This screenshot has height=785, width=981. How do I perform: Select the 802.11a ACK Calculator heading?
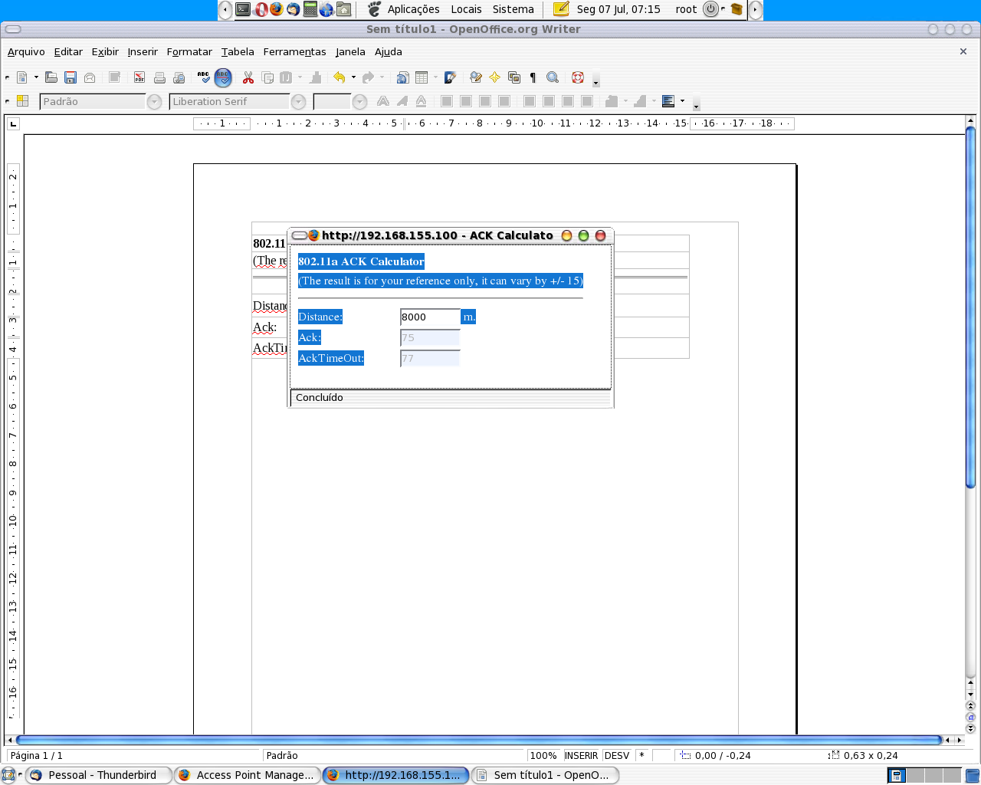(x=361, y=261)
